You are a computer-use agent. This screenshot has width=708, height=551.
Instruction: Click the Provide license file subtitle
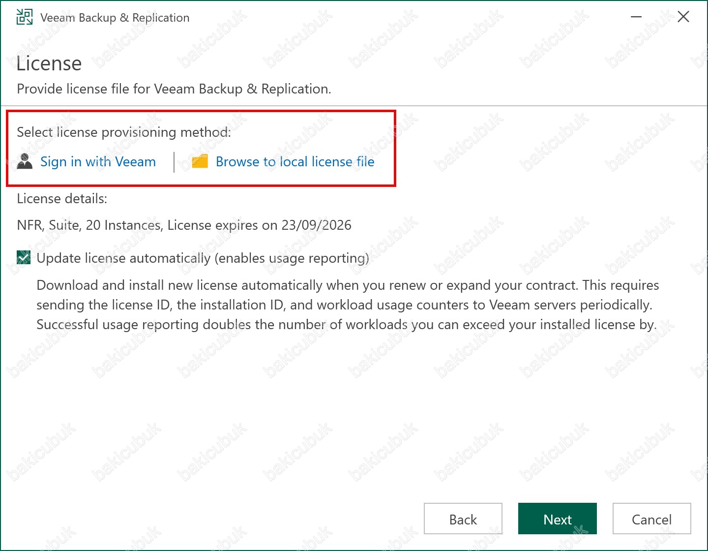tap(174, 89)
